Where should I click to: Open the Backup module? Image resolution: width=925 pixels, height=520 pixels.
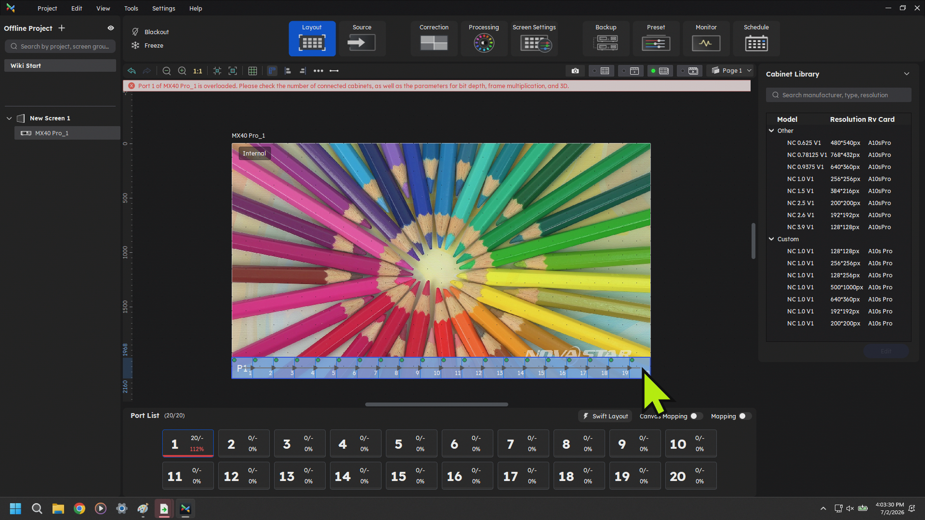click(x=606, y=39)
